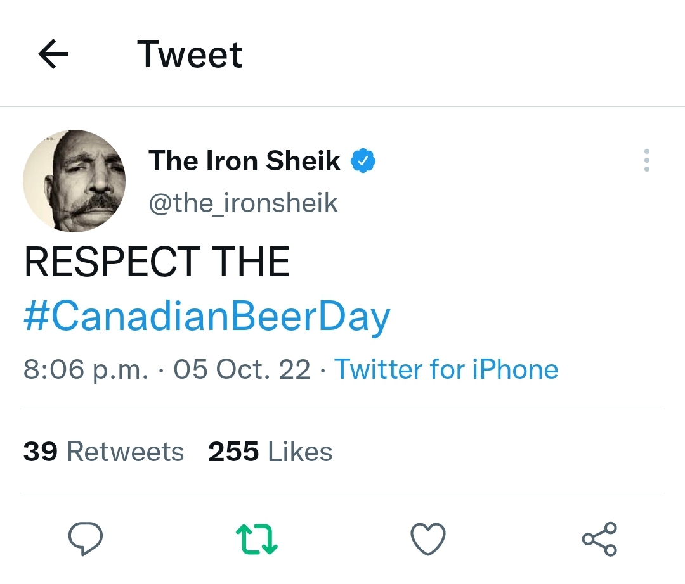Open The Iron Sheik profile picture
The width and height of the screenshot is (685, 584).
pos(74,181)
